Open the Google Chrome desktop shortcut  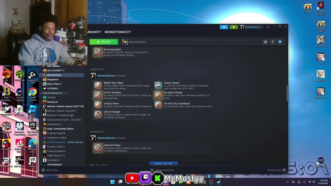[x=33, y=94]
